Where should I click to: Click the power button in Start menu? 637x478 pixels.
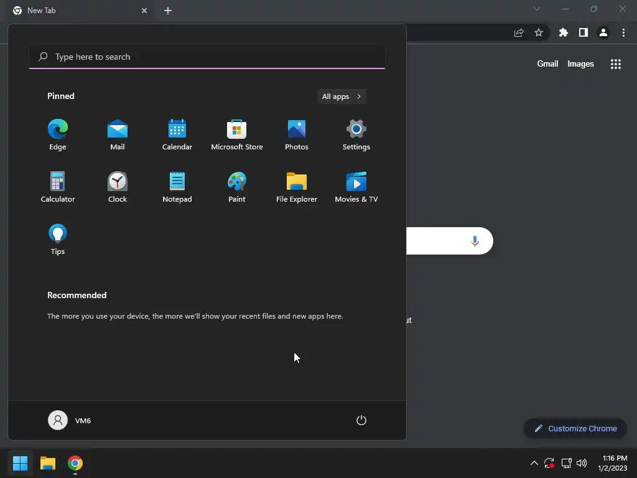tap(361, 420)
